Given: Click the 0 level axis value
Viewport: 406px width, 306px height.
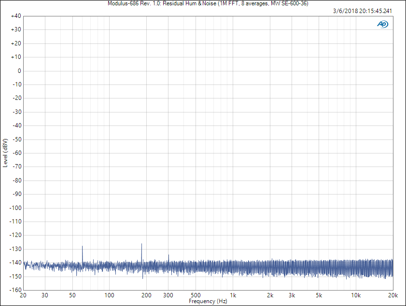Looking at the screenshot, I should [19, 71].
